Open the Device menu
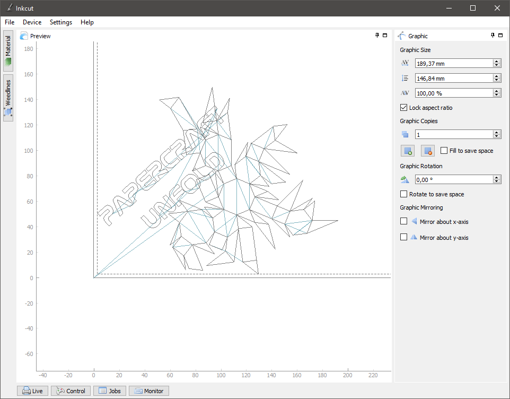This screenshot has height=399, width=510. click(x=32, y=22)
